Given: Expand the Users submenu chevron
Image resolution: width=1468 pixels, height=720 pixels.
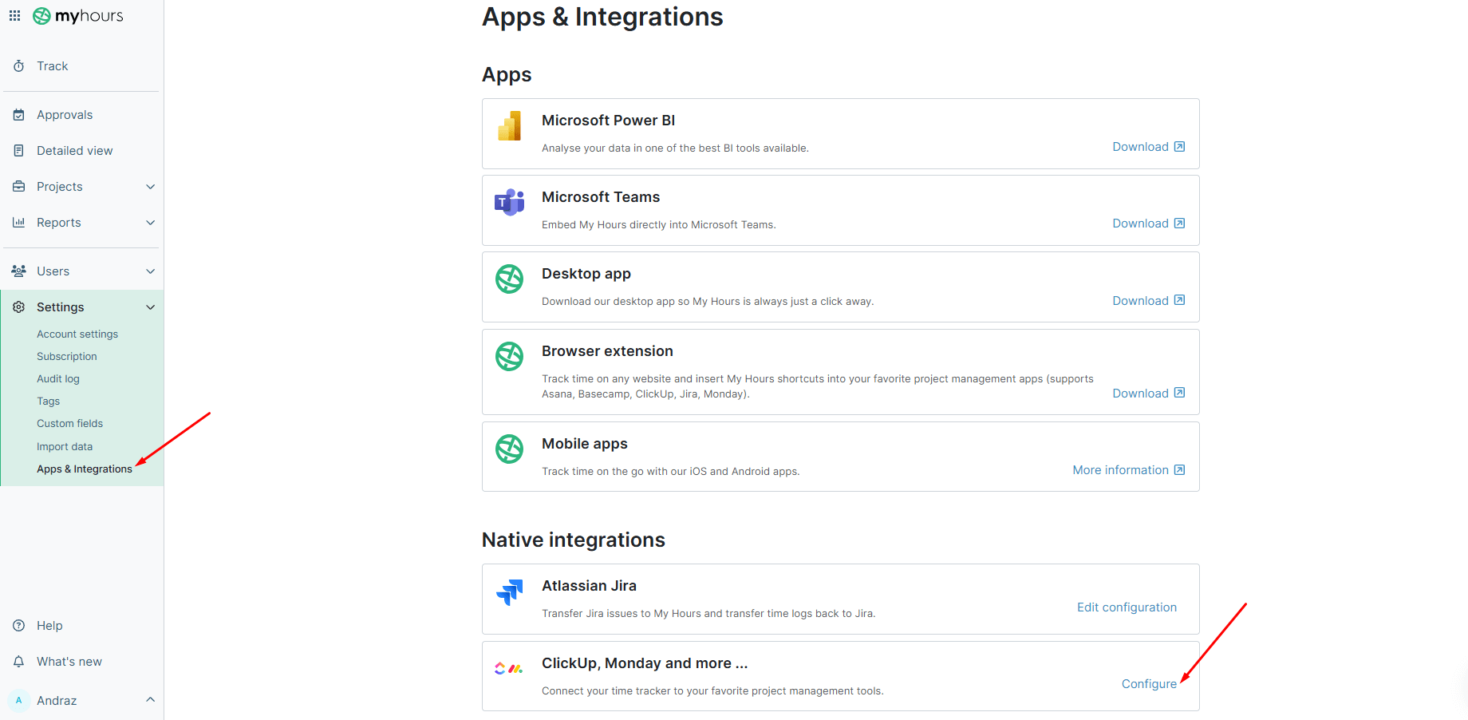Looking at the screenshot, I should (150, 271).
